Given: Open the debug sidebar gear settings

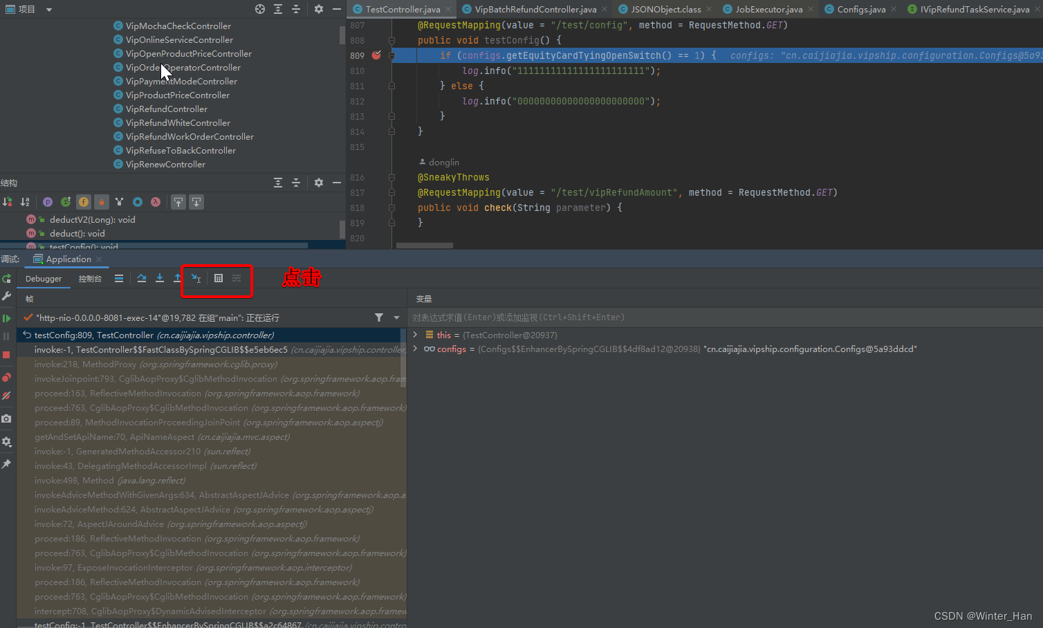Looking at the screenshot, I should click(6, 441).
